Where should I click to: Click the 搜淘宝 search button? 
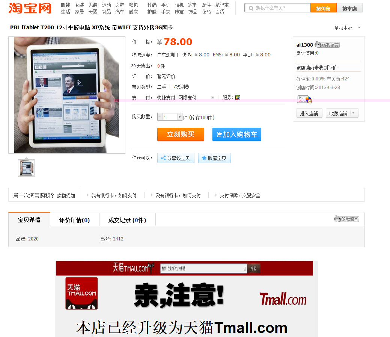pos(323,8)
